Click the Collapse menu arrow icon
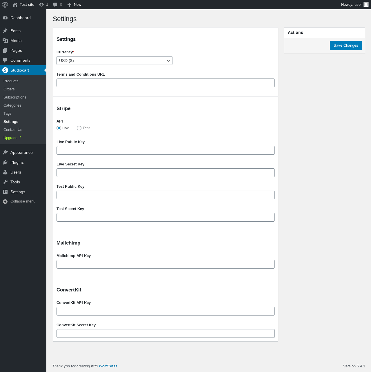 (x=5, y=201)
